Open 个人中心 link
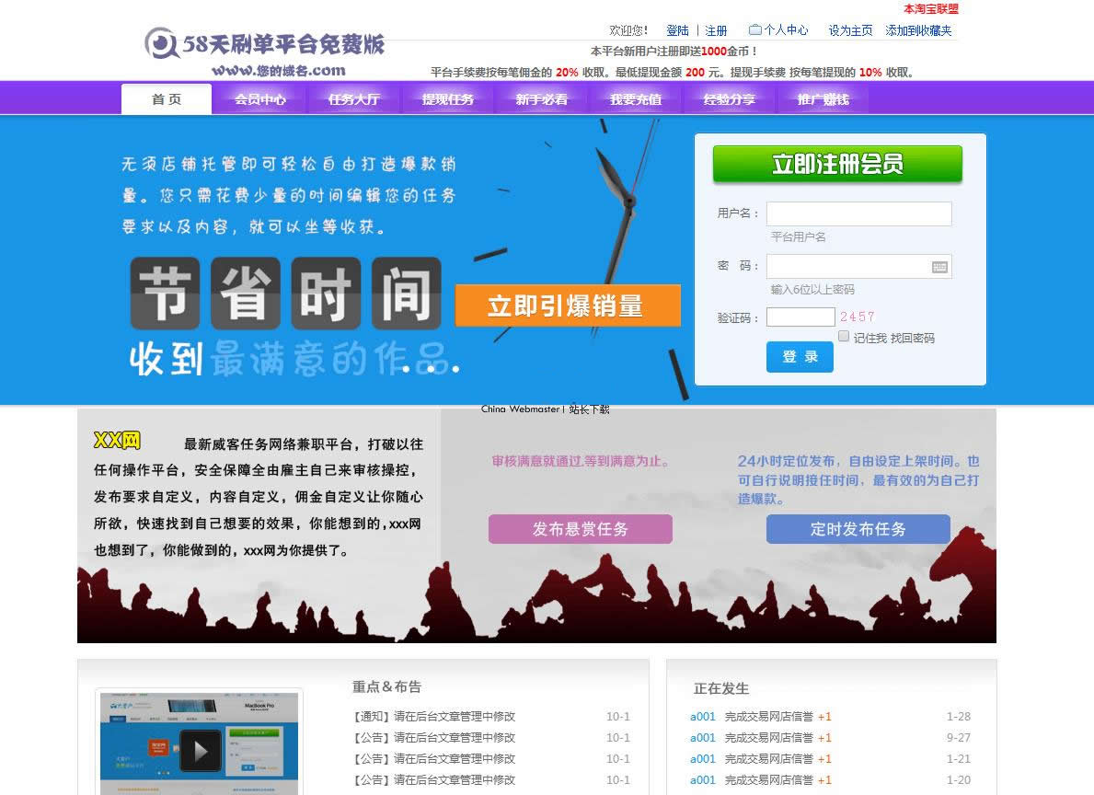The image size is (1094, 795). [786, 30]
